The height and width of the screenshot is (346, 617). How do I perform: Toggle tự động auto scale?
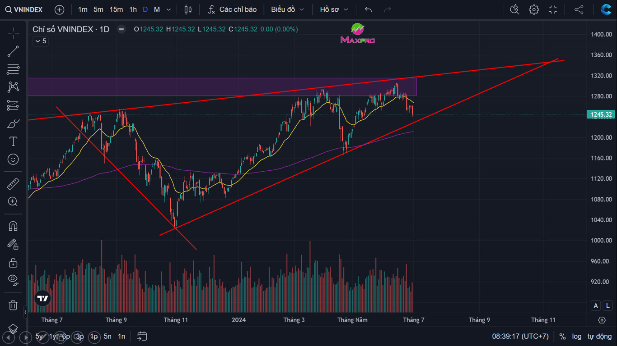599,336
